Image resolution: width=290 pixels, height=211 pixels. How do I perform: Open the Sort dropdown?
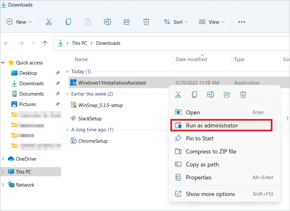tap(176, 22)
